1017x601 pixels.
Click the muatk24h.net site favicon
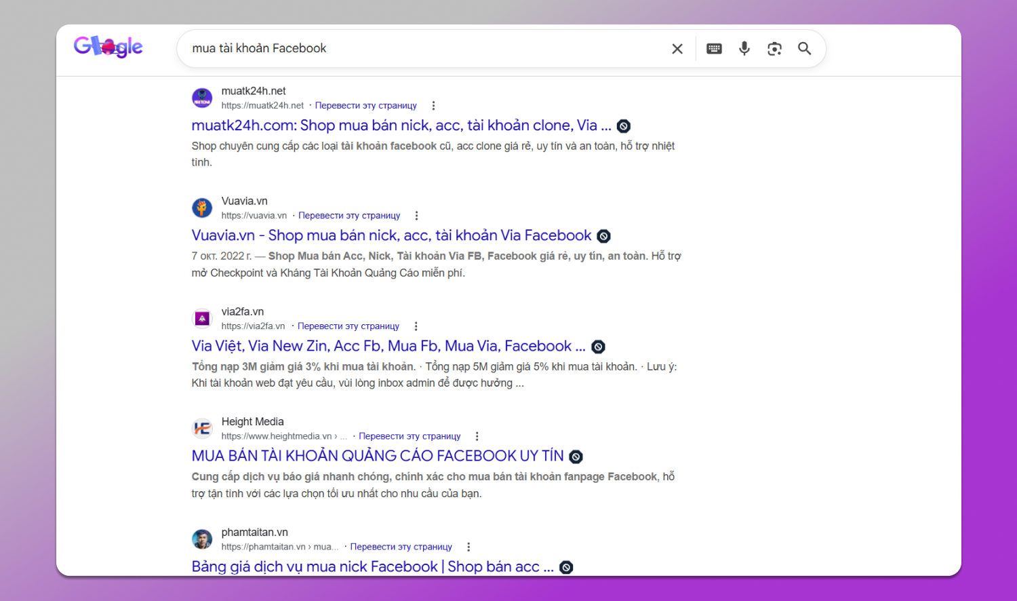201,97
